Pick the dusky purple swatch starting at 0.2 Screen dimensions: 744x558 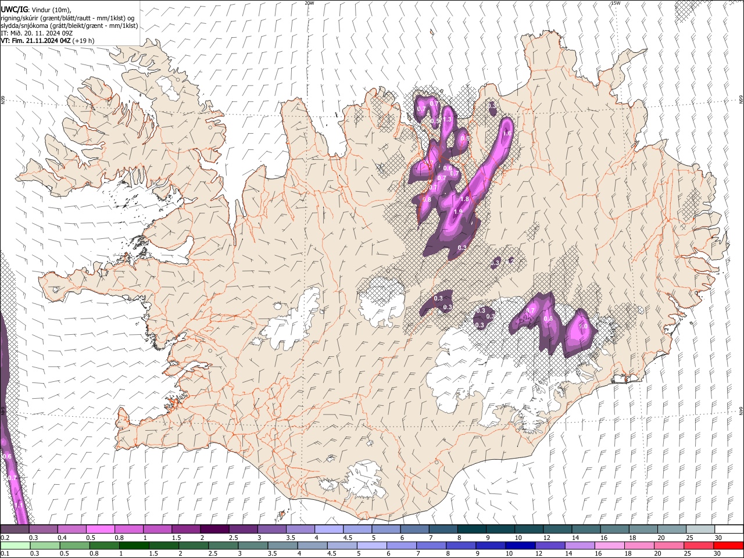(15, 530)
